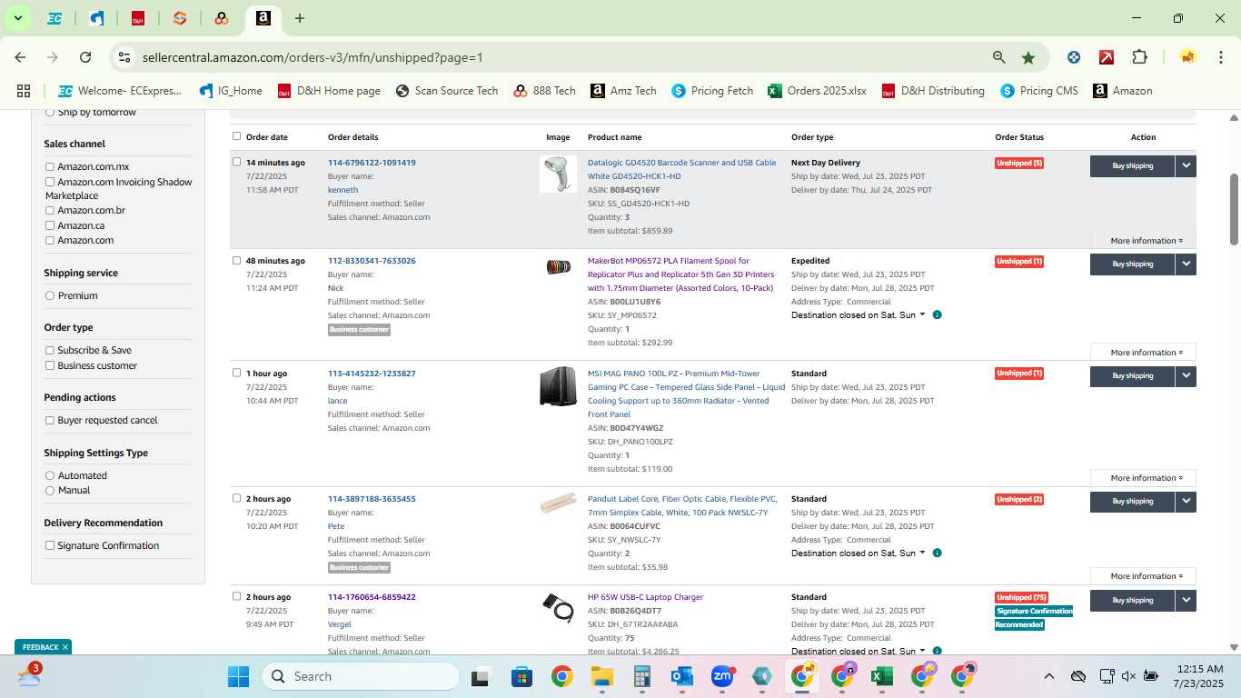1241x698 pixels.
Task: Open order 114-6796122-1091419 details
Action: 372,163
